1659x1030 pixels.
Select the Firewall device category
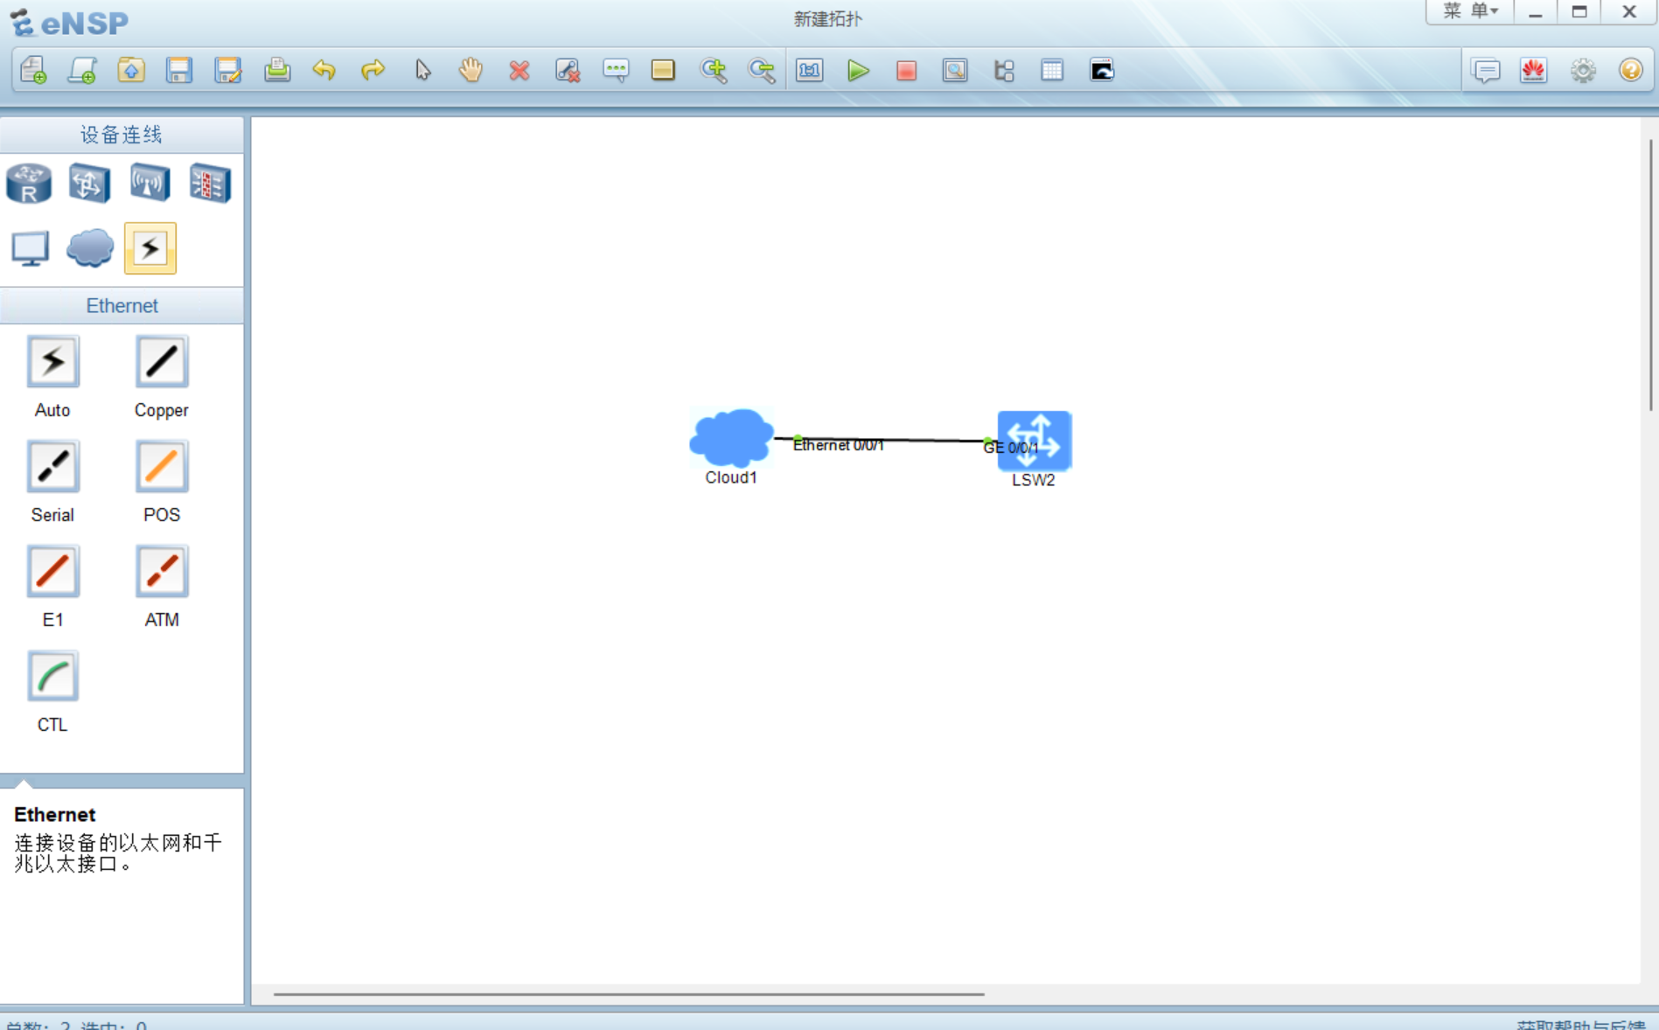click(210, 184)
